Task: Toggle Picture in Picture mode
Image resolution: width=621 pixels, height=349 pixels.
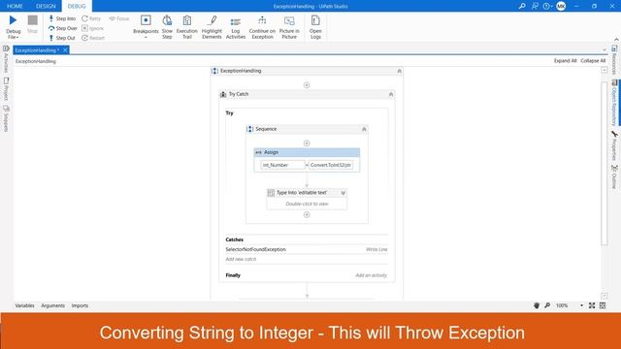Action: pyautogui.click(x=289, y=27)
